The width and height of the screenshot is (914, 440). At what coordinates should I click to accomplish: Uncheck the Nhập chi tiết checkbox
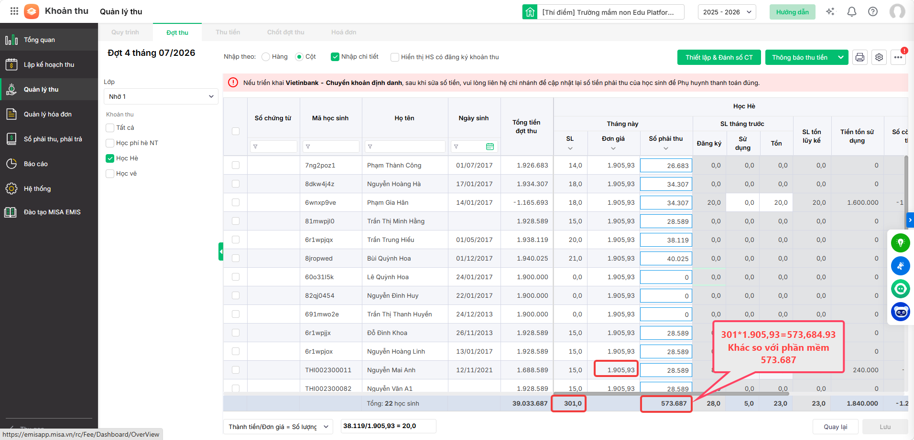pyautogui.click(x=335, y=57)
